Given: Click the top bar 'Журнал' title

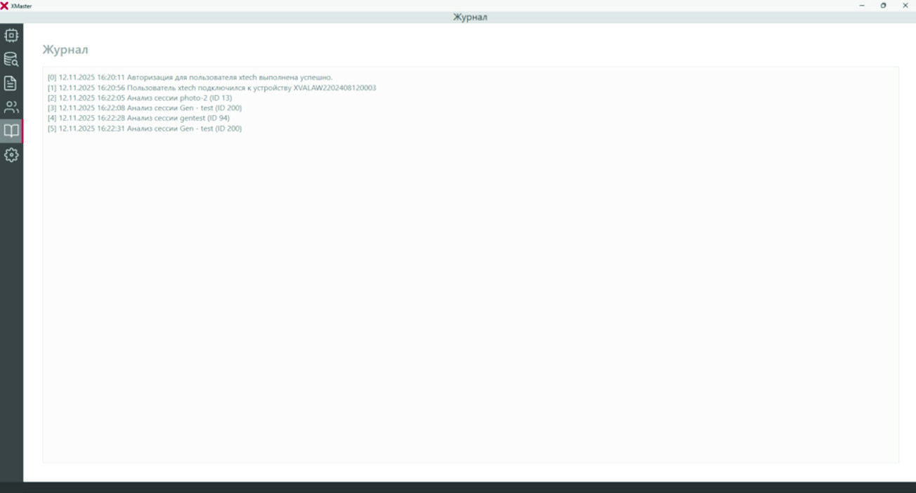Looking at the screenshot, I should [470, 17].
